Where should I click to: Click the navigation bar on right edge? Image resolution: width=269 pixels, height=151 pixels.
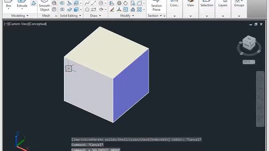260,99
